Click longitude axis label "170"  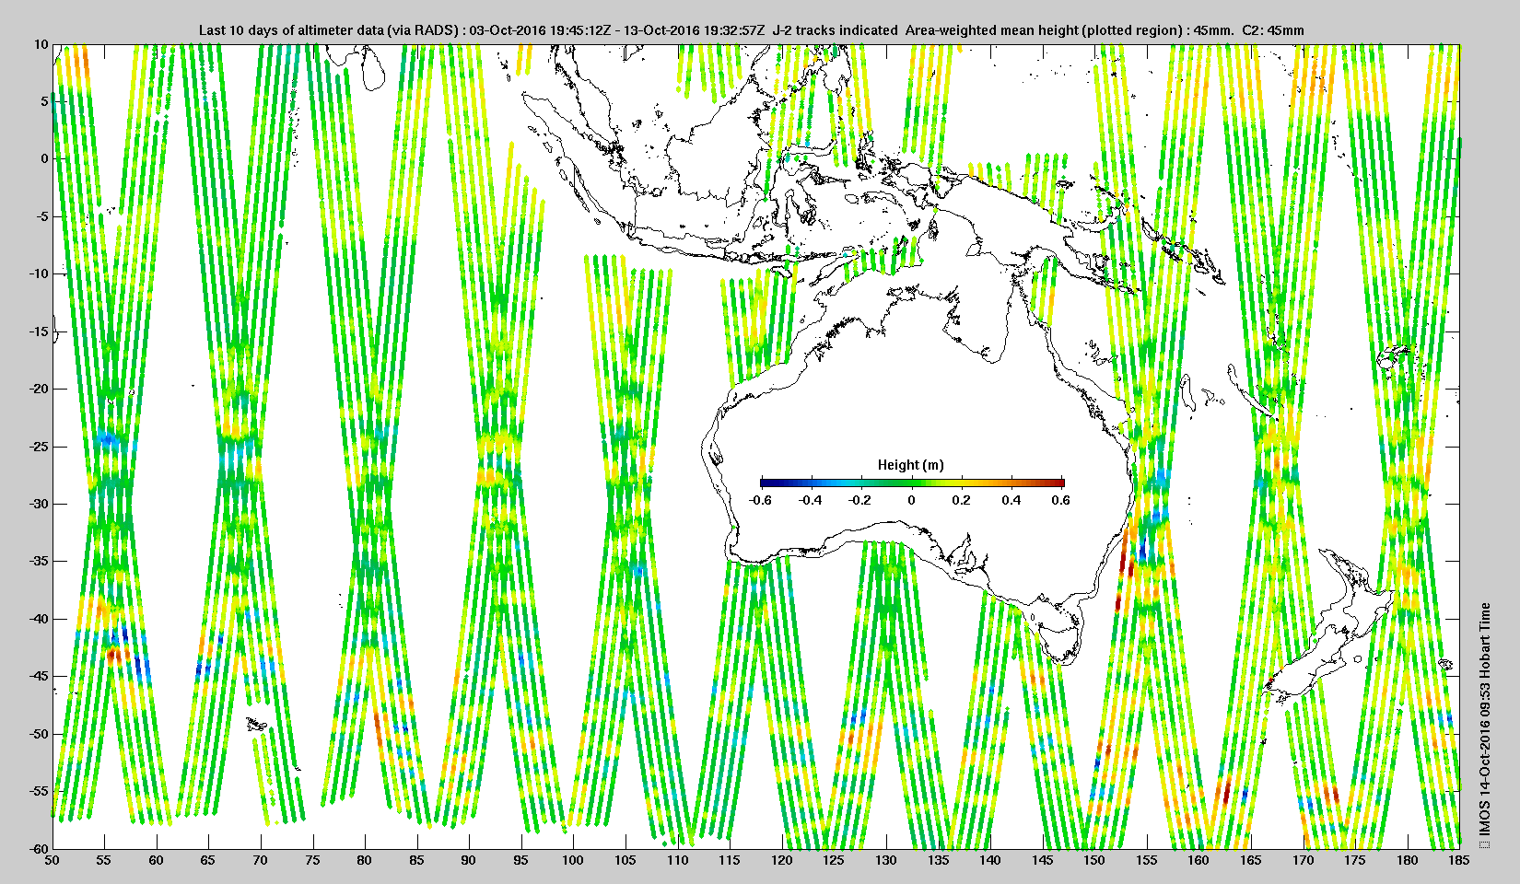(x=1304, y=860)
